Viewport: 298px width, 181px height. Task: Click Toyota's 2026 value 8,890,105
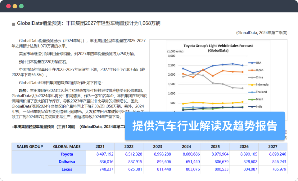pyautogui.click(x=249, y=154)
